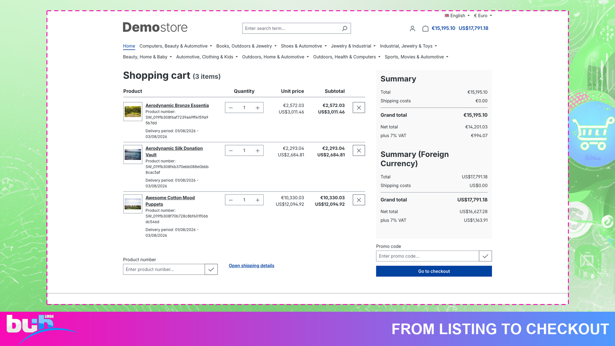
Task: Click the header cart total €15,195.10
Action: [443, 28]
